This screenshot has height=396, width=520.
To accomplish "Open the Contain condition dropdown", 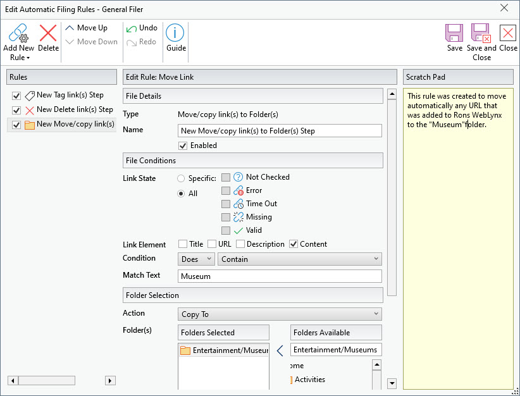I will pyautogui.click(x=299, y=259).
